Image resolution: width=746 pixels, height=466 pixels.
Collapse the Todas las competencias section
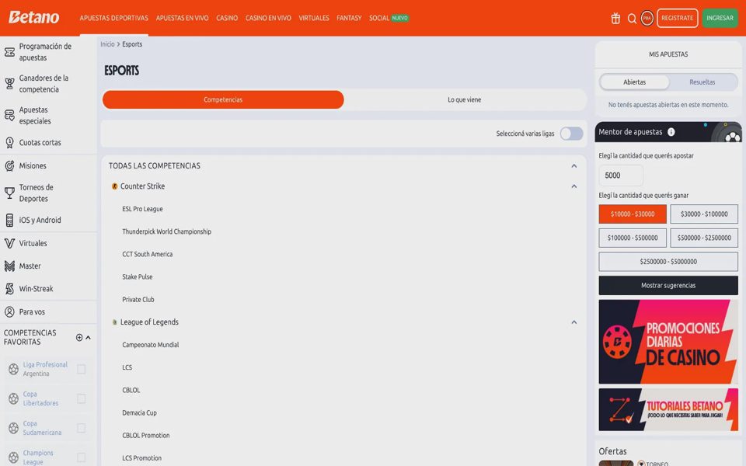(573, 166)
